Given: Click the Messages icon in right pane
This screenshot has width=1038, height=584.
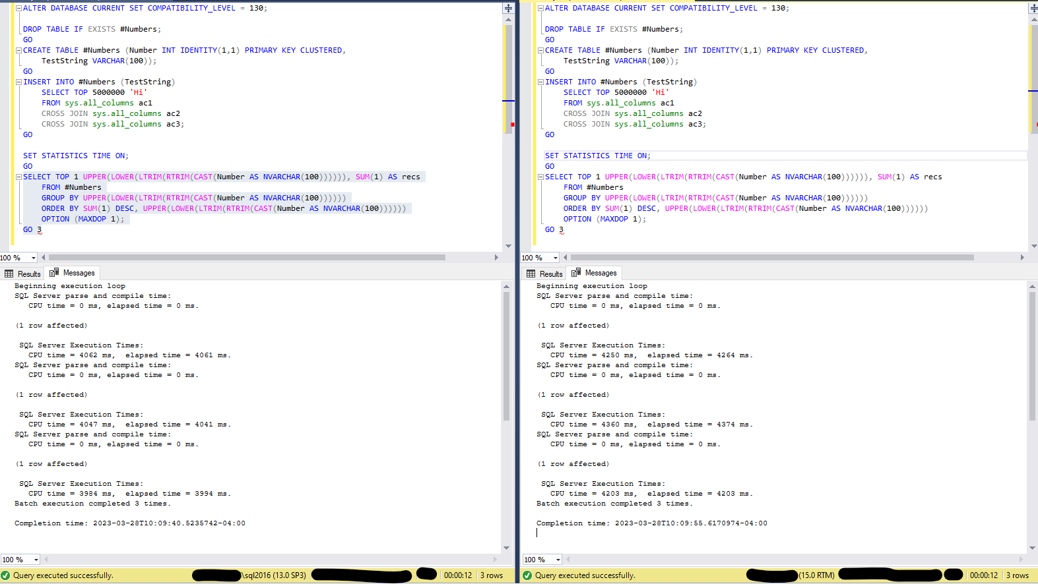Looking at the screenshot, I should pos(576,272).
